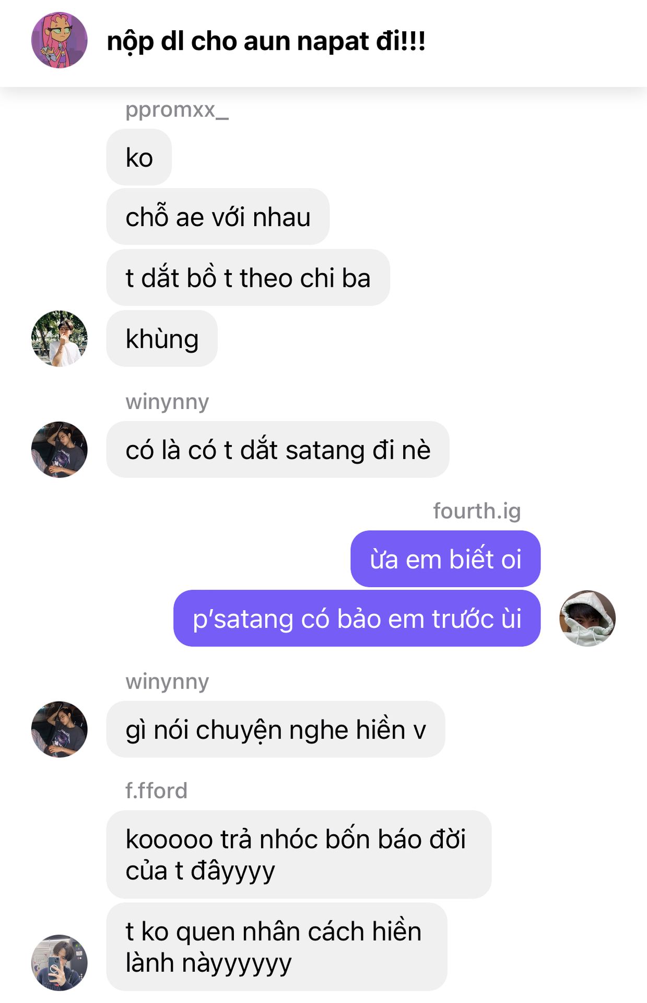Select message 'chỗ ae với nhau'
The height and width of the screenshot is (1003, 647).
click(x=218, y=217)
